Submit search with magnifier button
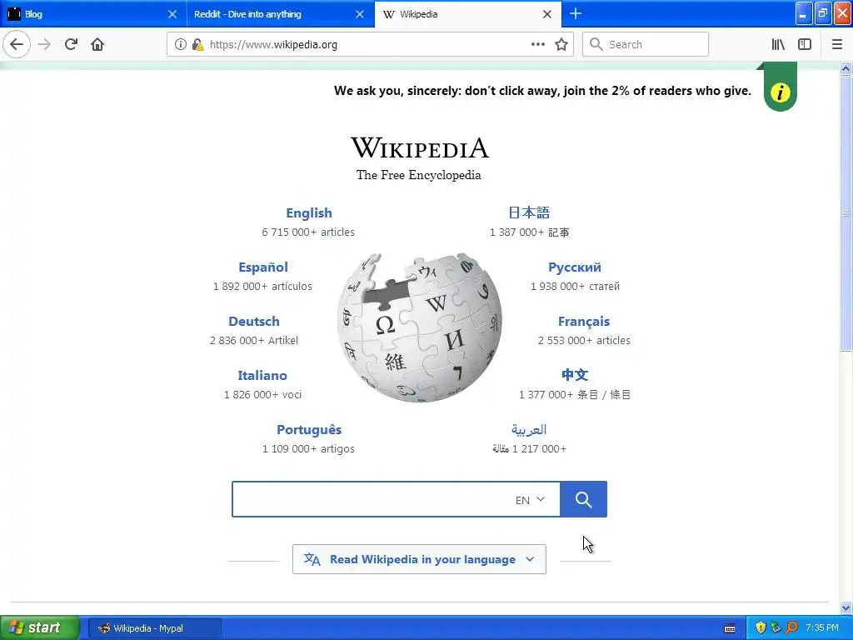 click(583, 499)
